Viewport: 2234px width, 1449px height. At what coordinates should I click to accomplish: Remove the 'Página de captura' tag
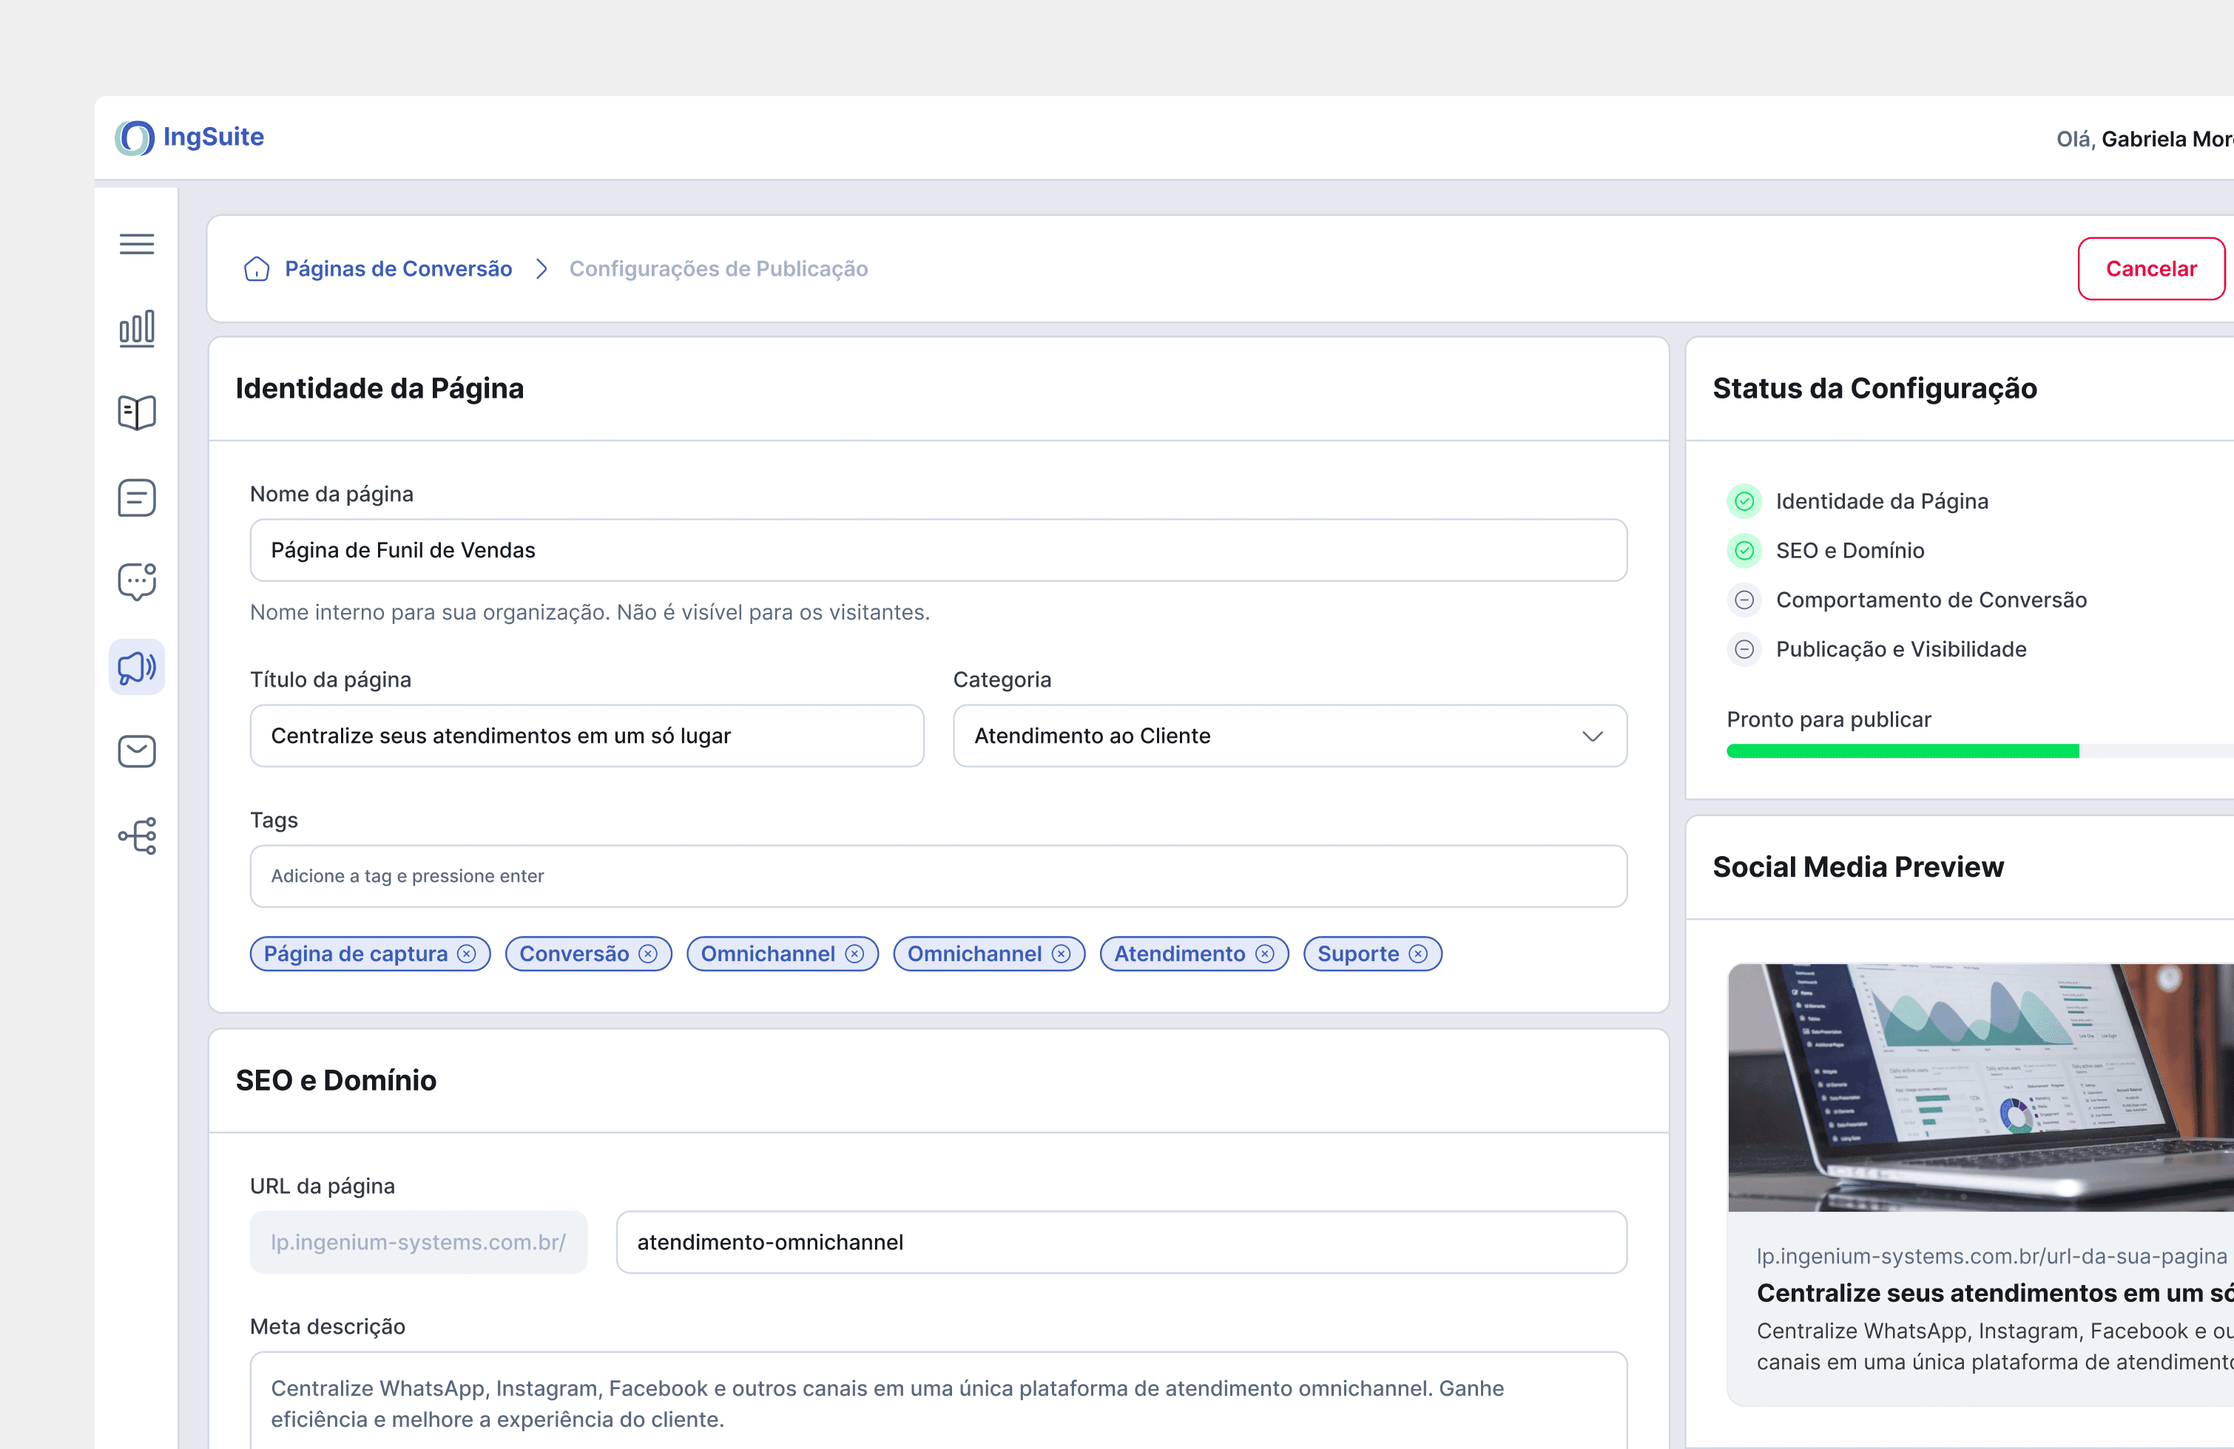coord(467,954)
